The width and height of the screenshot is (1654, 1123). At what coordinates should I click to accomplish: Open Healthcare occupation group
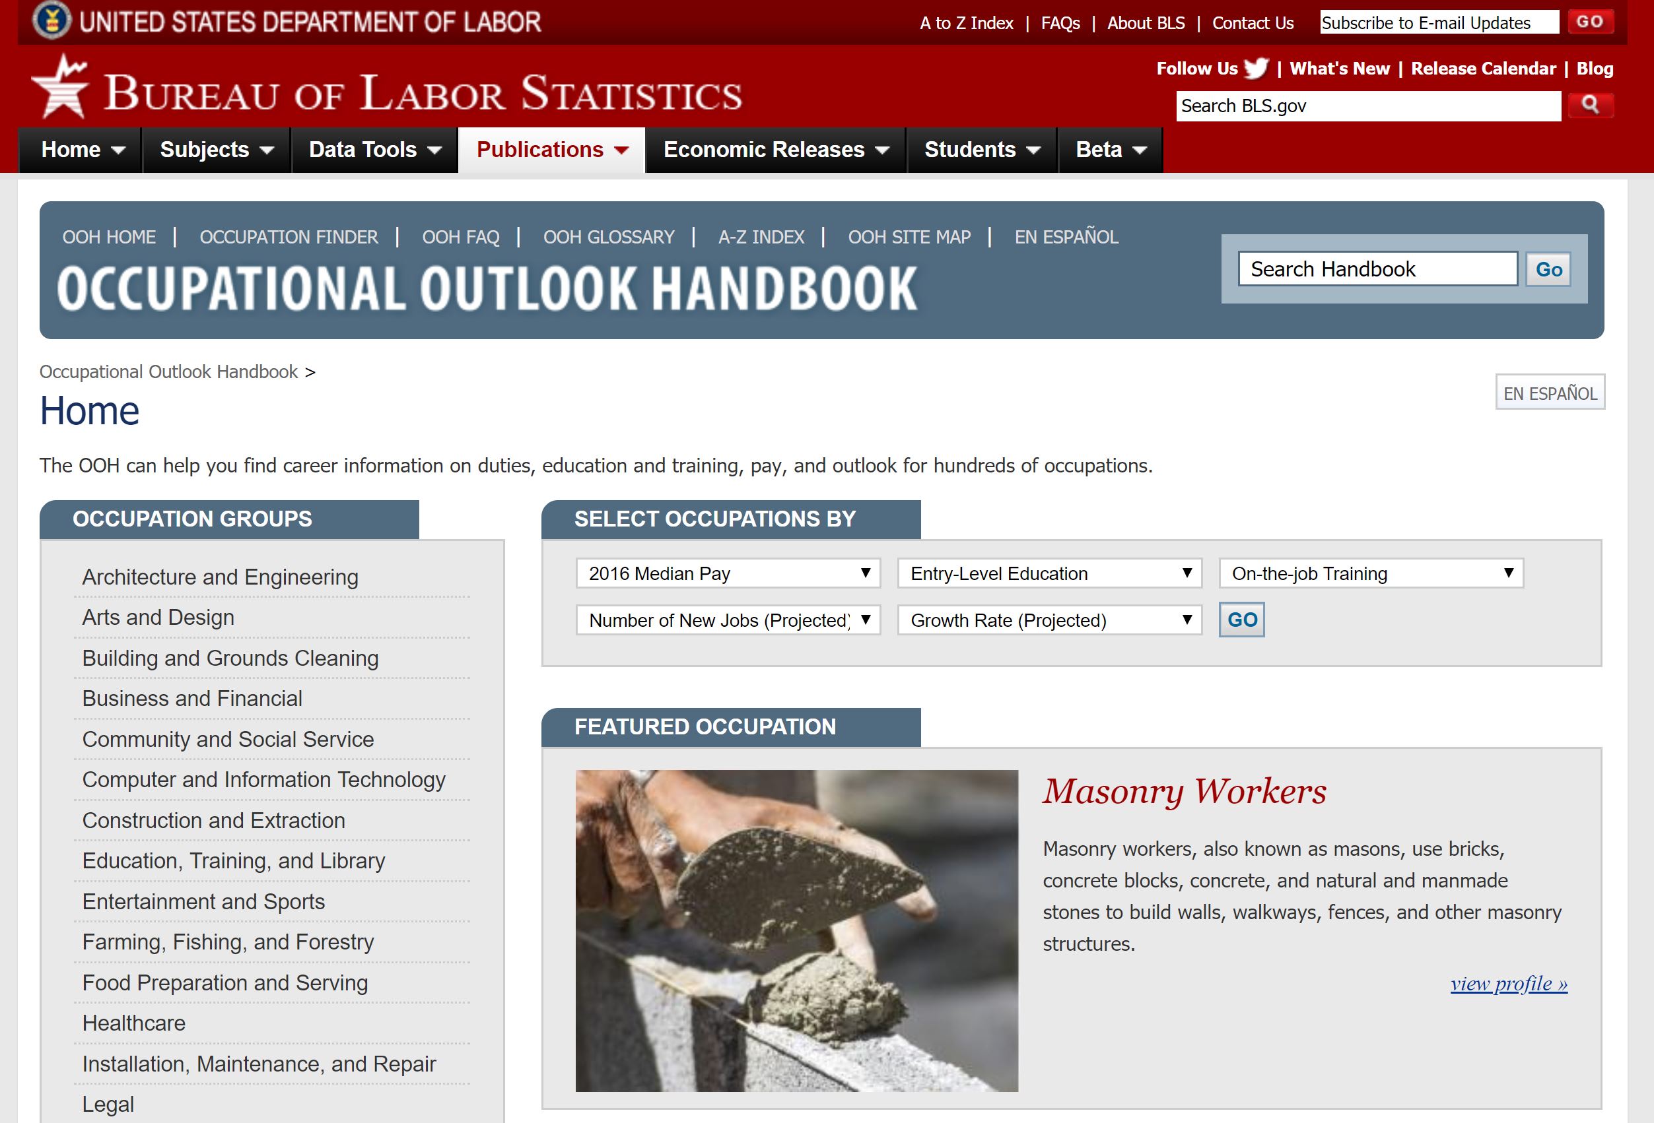click(x=134, y=1023)
